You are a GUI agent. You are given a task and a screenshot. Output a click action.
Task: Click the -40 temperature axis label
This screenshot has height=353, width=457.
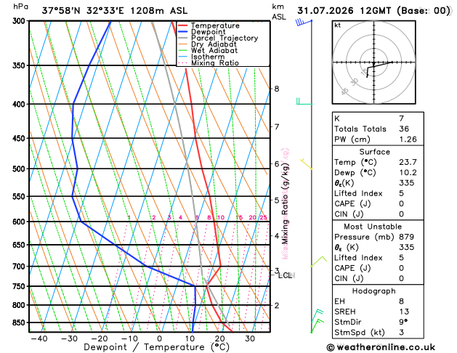[39, 338]
